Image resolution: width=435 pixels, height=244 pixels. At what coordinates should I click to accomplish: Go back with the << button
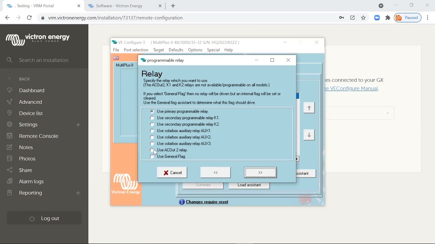click(x=215, y=173)
